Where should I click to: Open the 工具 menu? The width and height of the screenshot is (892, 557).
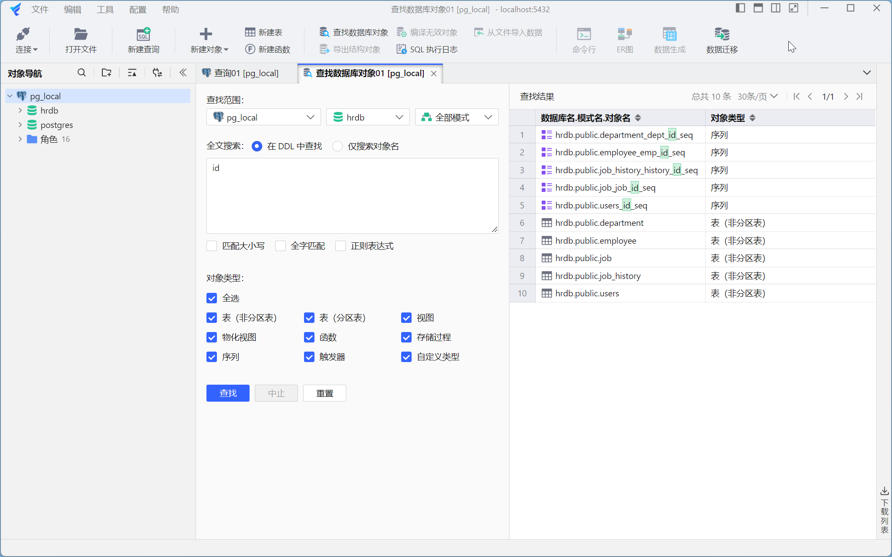pos(105,10)
